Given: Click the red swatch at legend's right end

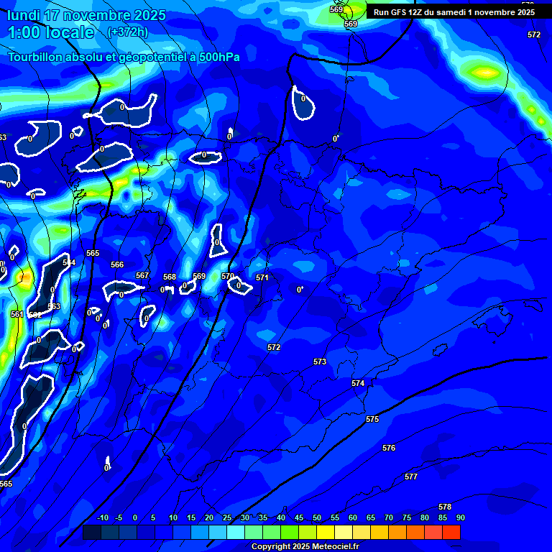Looking at the screenshot, I should [x=451, y=533].
